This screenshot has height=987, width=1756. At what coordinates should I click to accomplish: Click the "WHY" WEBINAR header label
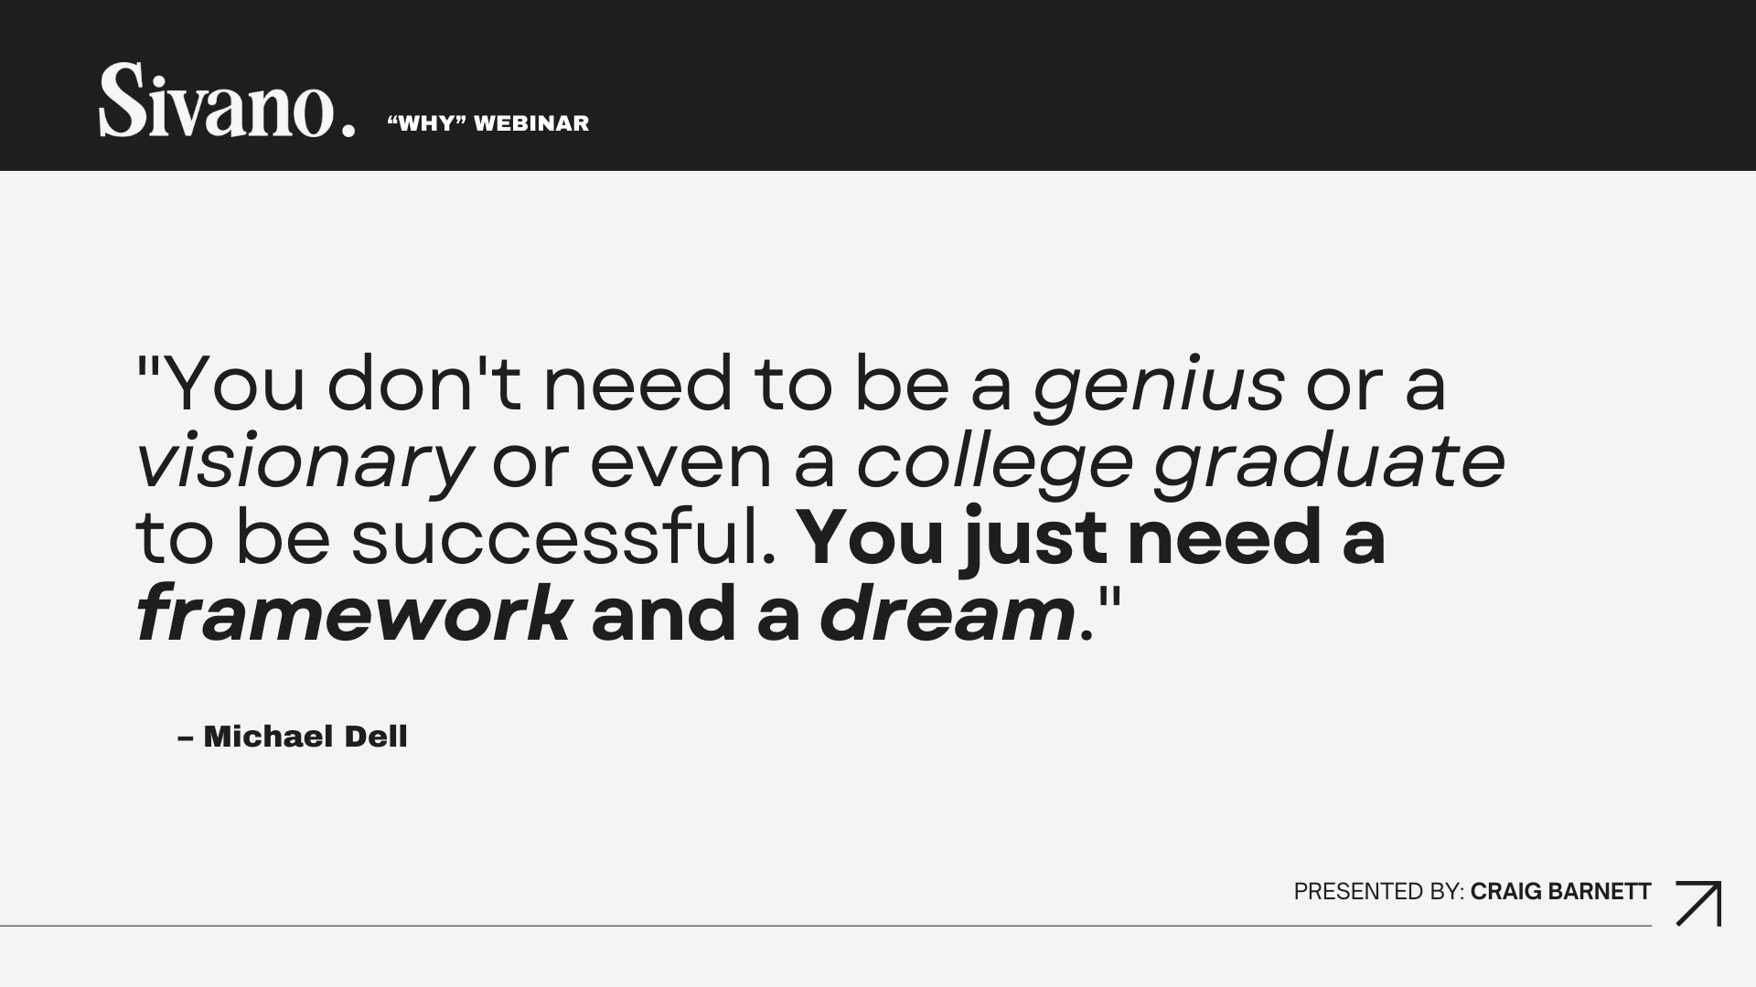pyautogui.click(x=488, y=123)
